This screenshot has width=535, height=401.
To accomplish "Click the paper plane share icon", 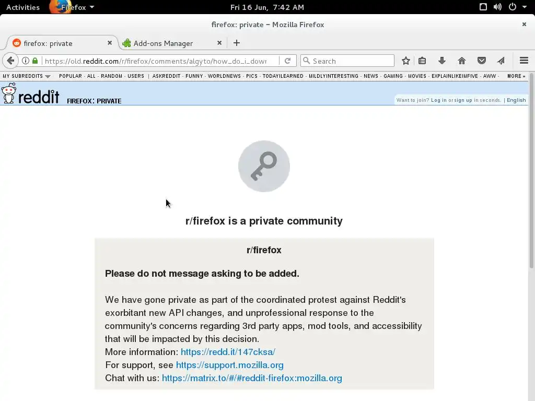I will 501,61.
